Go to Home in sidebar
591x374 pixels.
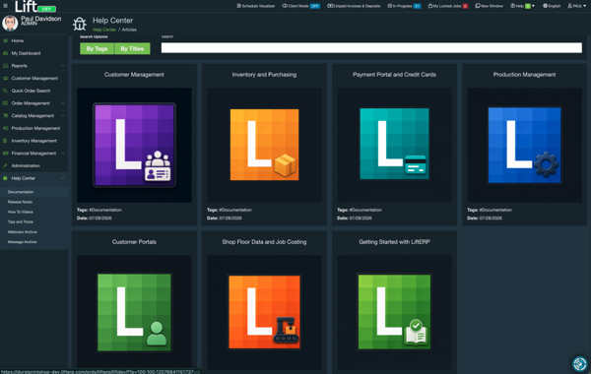(18, 40)
